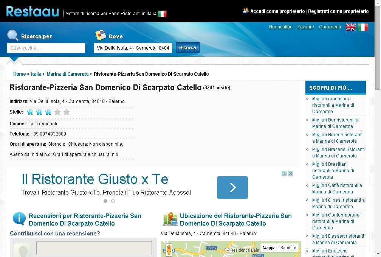Click the page vertical scrollbar thumb
Screen dimensions: 381x257
[x=378, y=48]
